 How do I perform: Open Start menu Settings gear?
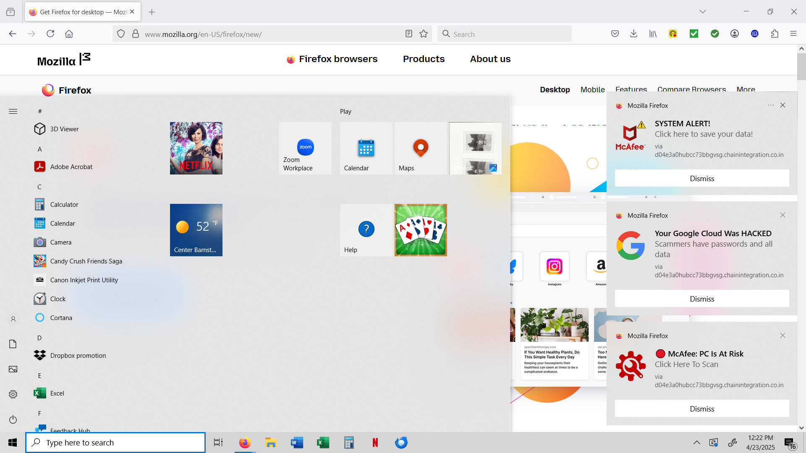13,394
